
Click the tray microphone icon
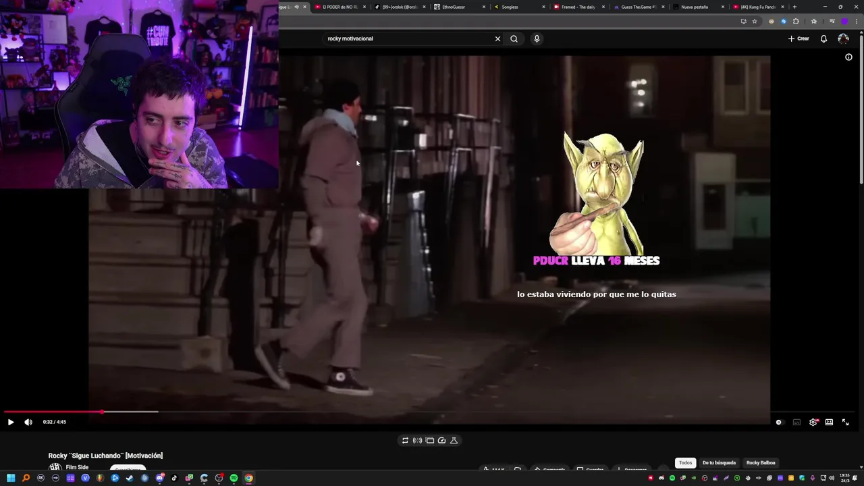coord(812,478)
